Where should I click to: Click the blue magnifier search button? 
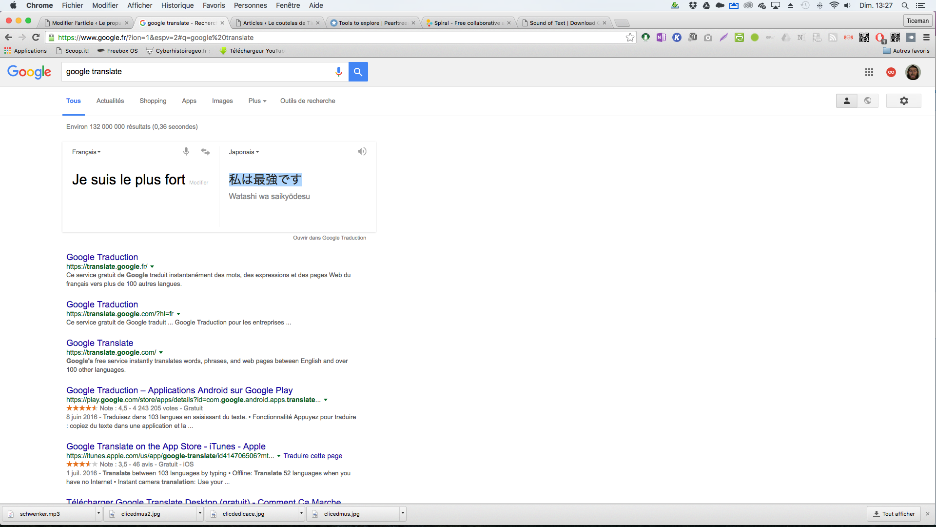point(358,72)
